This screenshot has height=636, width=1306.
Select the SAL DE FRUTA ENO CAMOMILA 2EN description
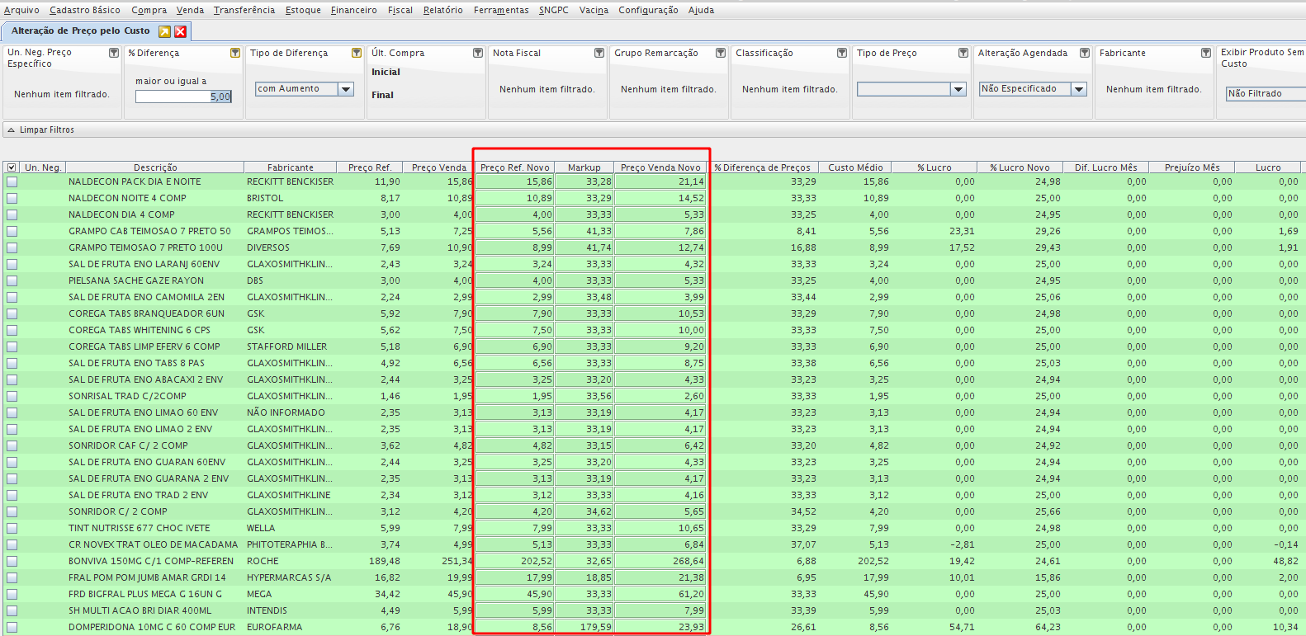point(146,297)
